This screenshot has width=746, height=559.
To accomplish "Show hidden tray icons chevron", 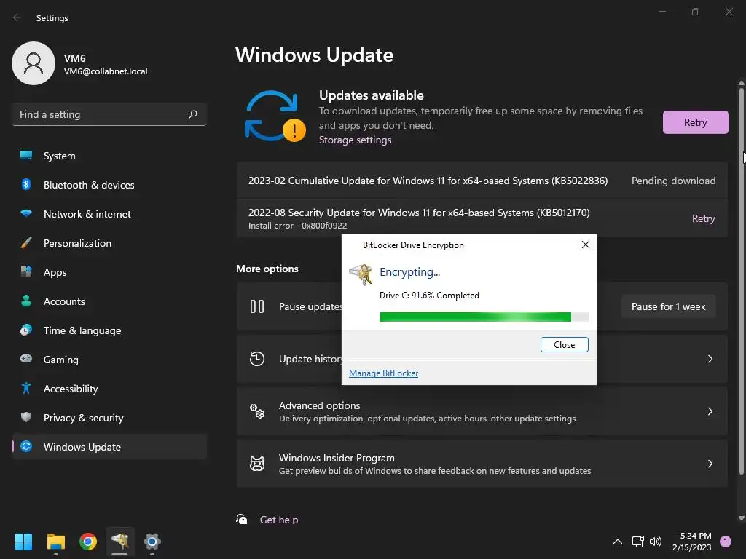I will click(x=618, y=542).
